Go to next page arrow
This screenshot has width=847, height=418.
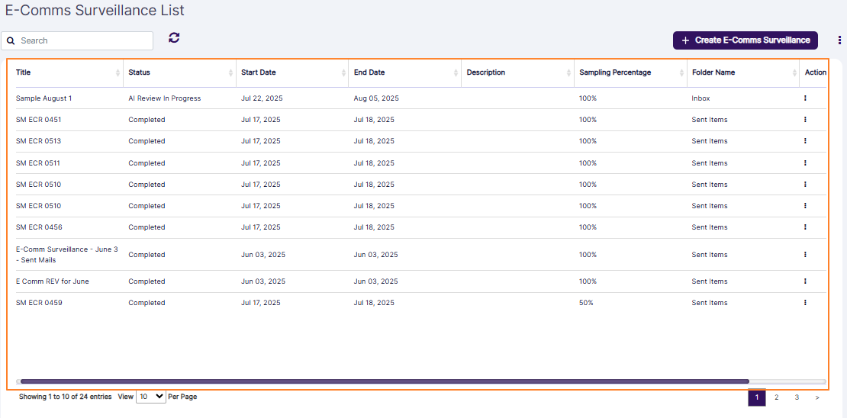[816, 397]
